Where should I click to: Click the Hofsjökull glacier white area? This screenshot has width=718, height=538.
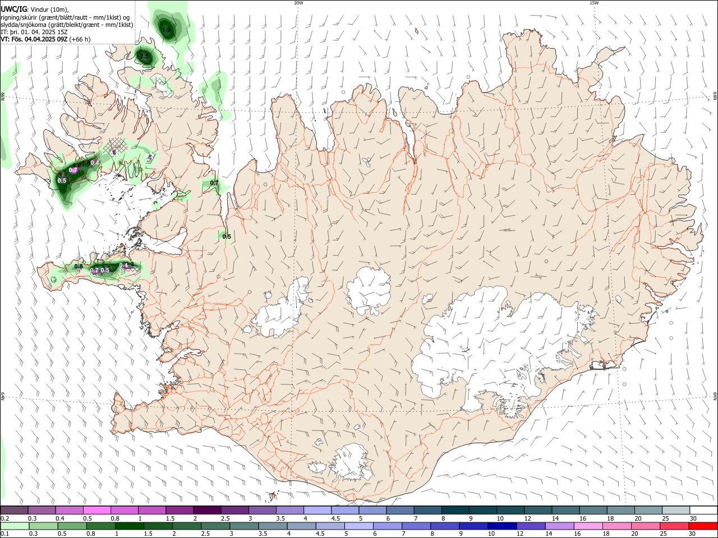pos(369,290)
